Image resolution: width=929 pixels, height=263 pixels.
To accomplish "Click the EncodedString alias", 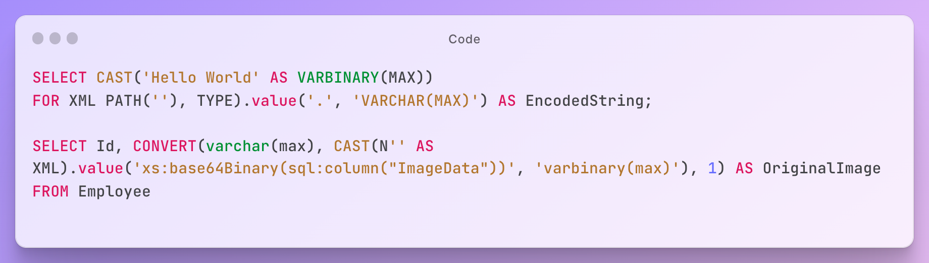I will (x=584, y=101).
